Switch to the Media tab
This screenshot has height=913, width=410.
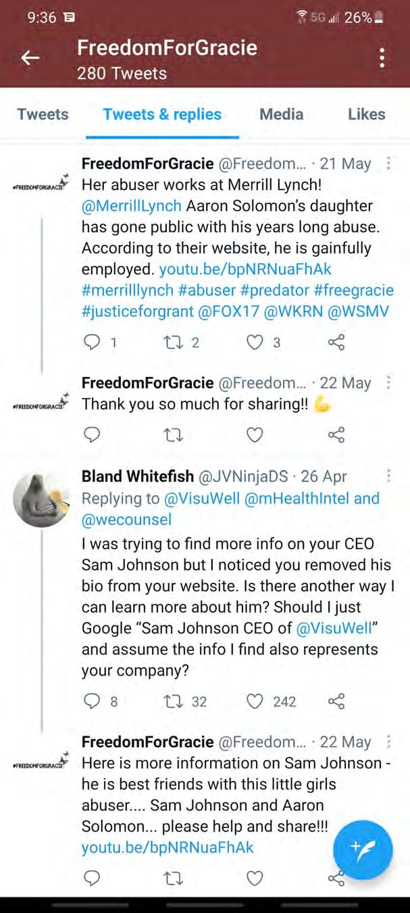[x=281, y=114]
